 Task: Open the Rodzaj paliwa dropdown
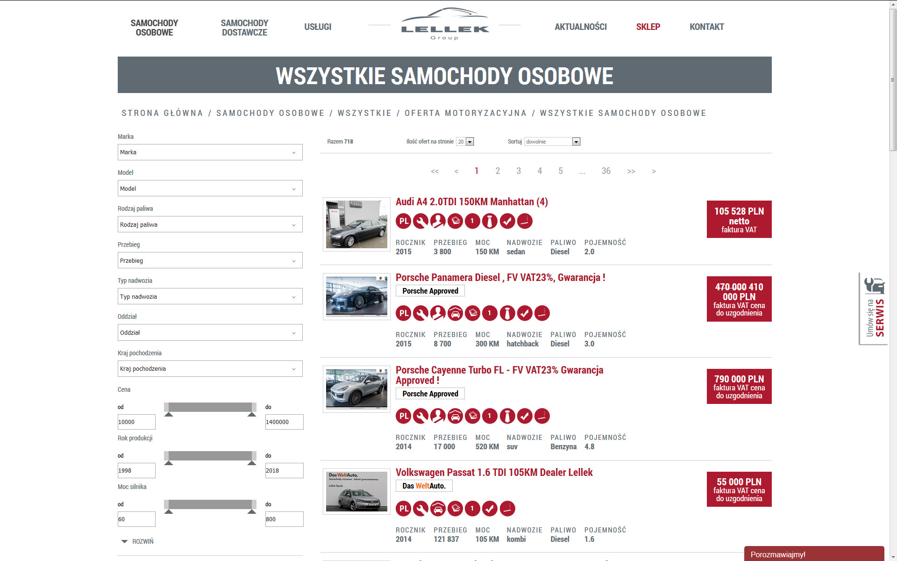pos(210,224)
